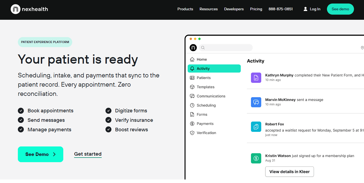Viewport: 364px width, 183px height.
Task: Click the black round logo in app mockup
Action: tap(193, 48)
